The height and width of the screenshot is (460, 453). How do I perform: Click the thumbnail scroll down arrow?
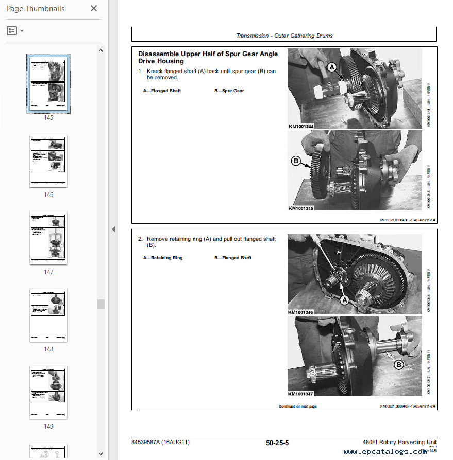pyautogui.click(x=101, y=453)
